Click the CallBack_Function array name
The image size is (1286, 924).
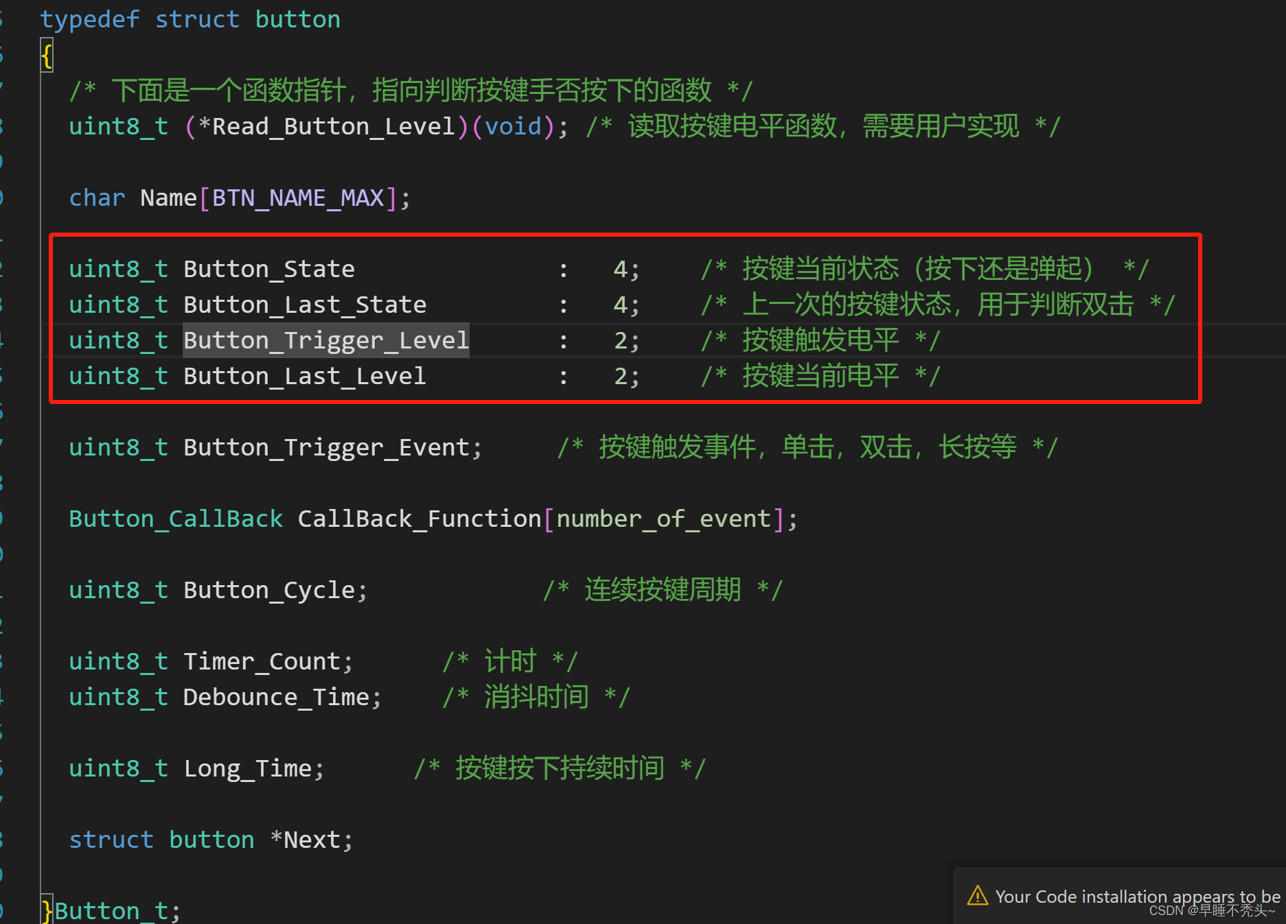click(x=420, y=519)
